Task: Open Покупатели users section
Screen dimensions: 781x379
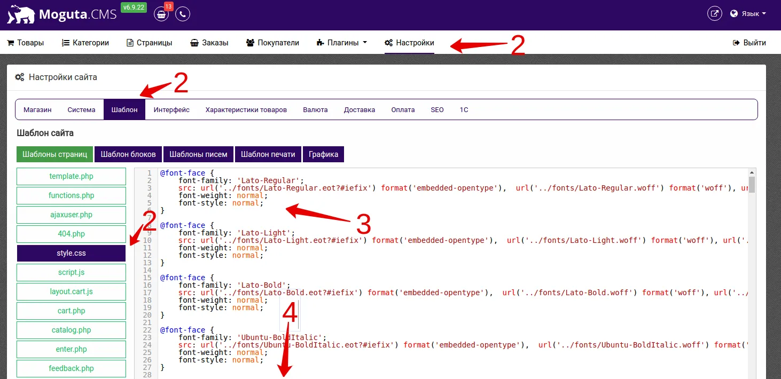Action: pyautogui.click(x=272, y=43)
